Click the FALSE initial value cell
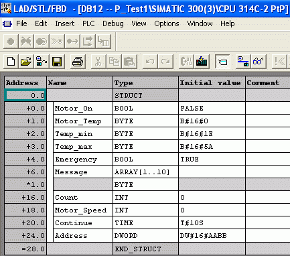The image size is (290, 256). point(212,109)
